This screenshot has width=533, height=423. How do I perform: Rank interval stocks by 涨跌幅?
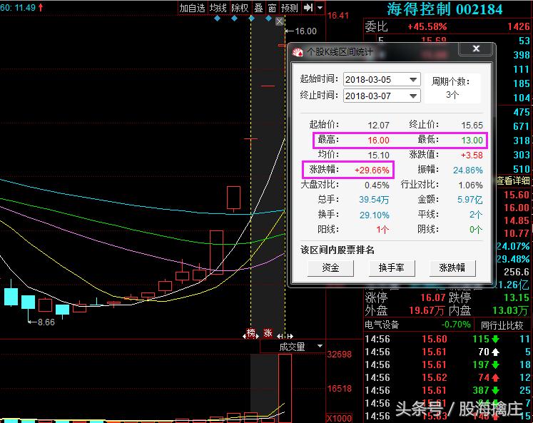click(x=452, y=268)
